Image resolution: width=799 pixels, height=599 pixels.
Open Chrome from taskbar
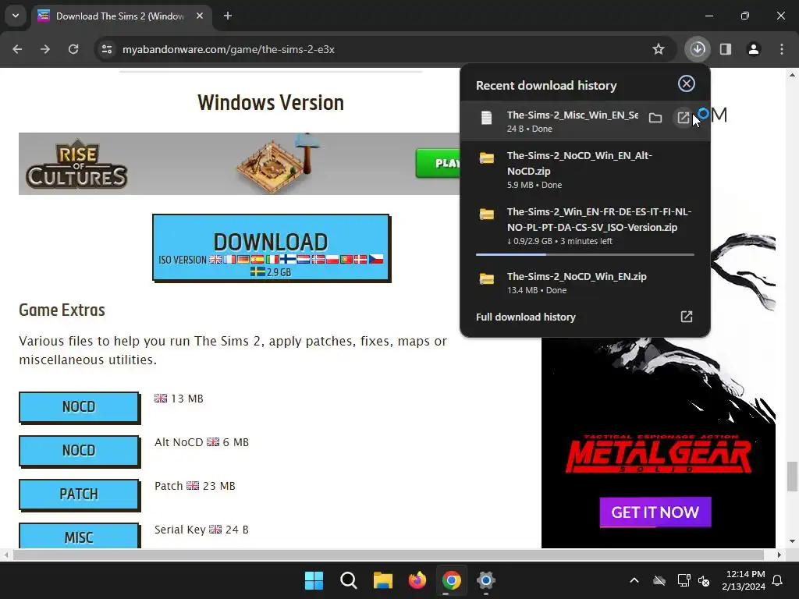coord(452,580)
